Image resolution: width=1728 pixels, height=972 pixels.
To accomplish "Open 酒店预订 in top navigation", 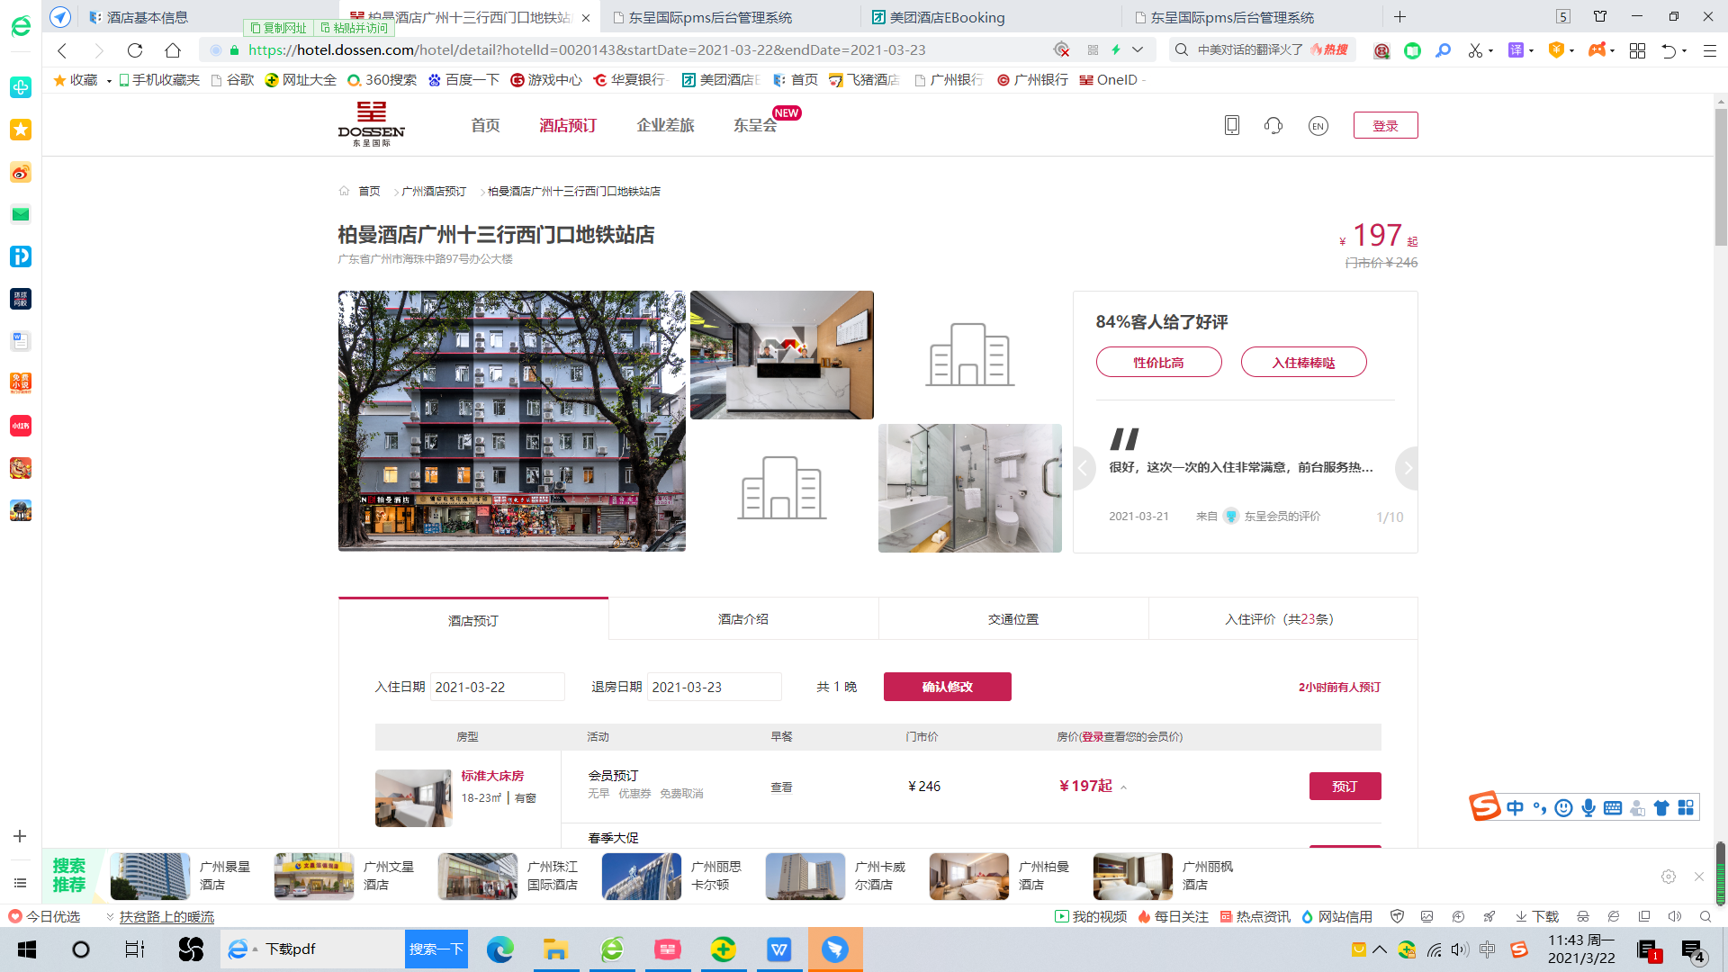I will click(568, 125).
